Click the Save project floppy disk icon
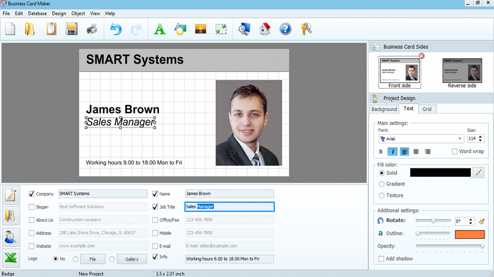 72,29
